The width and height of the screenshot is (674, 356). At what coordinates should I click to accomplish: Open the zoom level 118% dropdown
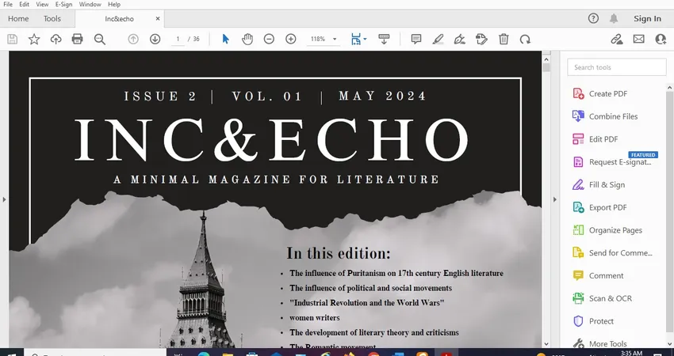(323, 39)
